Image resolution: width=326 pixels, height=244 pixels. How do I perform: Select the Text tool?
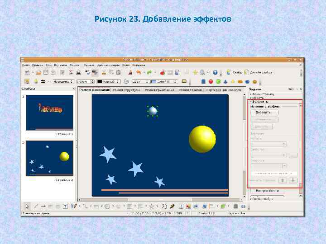coord(65,206)
